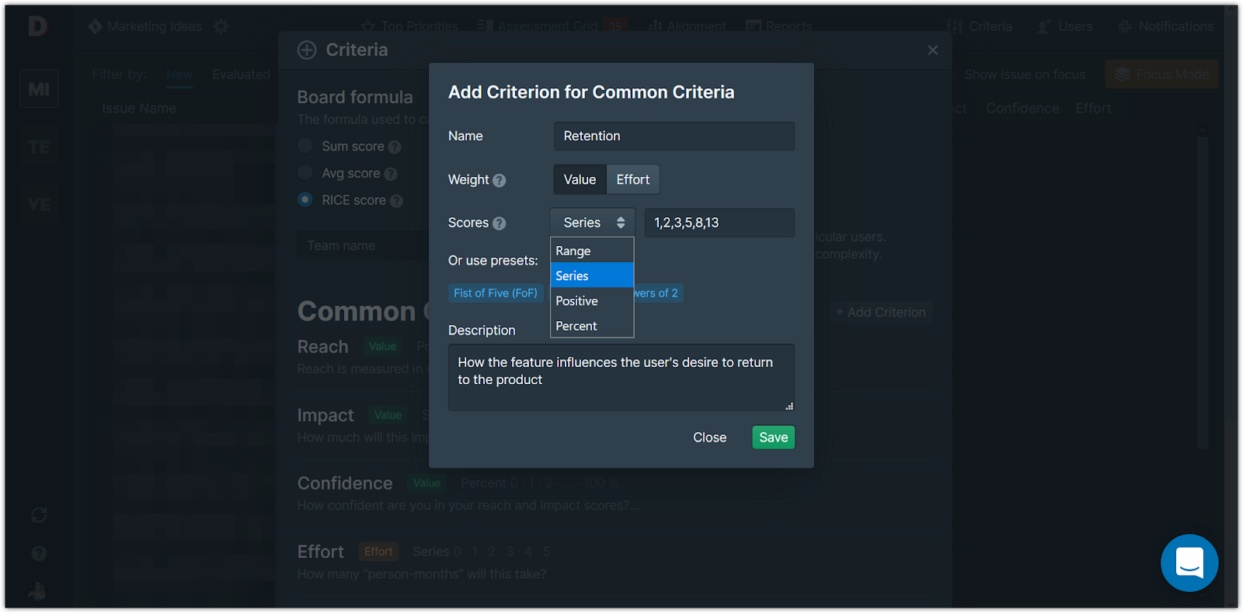Click the + Add Criterion button
Image resolution: width=1243 pixels, height=613 pixels.
881,313
